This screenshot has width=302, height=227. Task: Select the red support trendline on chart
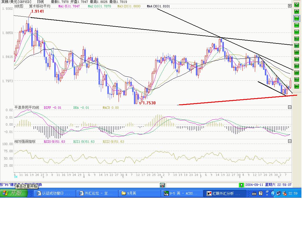238,100
